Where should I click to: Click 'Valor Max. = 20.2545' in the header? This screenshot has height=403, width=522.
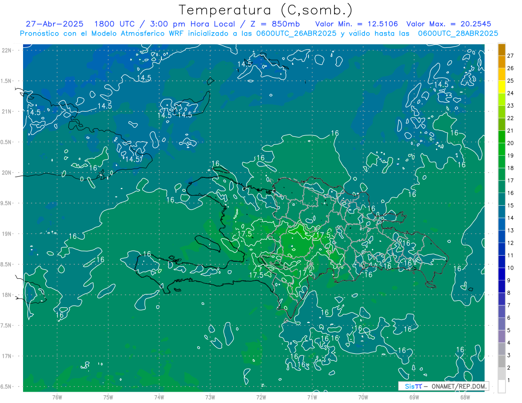pyautogui.click(x=448, y=24)
